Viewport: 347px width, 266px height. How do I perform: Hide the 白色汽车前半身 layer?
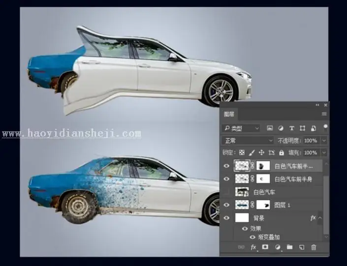(x=226, y=179)
